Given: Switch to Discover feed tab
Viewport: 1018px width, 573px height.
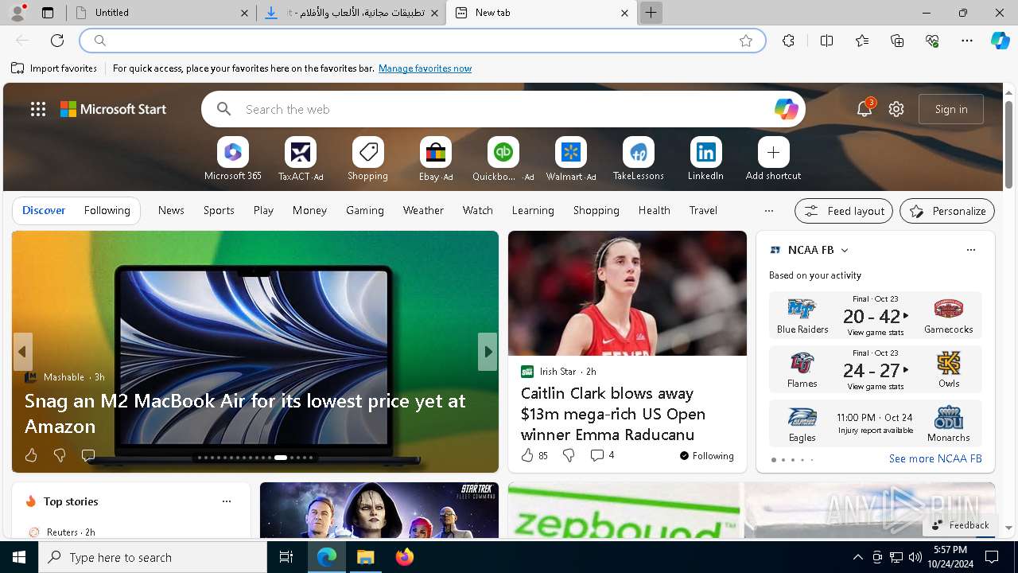Looking at the screenshot, I should click(44, 211).
